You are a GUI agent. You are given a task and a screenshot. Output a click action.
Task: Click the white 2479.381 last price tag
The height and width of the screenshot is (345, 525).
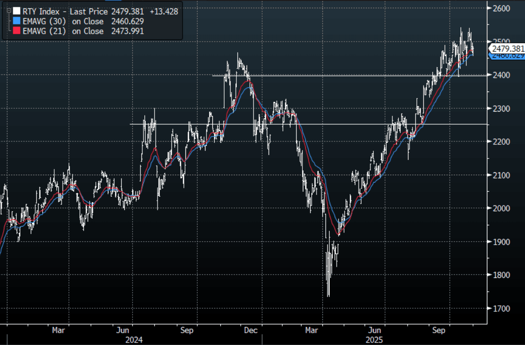tap(507, 48)
